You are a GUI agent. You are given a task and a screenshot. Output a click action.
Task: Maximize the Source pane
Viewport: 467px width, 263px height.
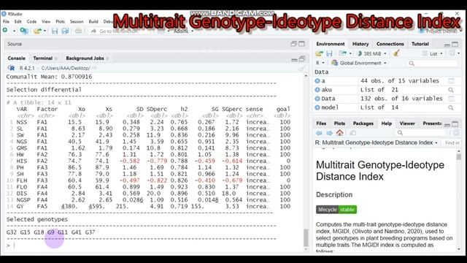click(x=301, y=44)
